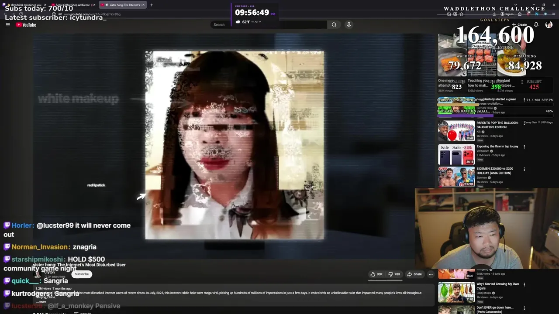Subscribe to the video's channel

(82, 274)
